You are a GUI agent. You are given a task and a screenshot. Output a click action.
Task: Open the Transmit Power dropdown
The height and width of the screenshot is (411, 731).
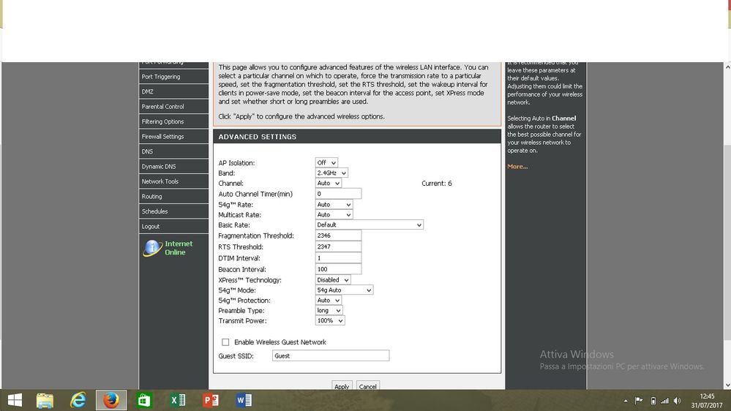tap(330, 320)
